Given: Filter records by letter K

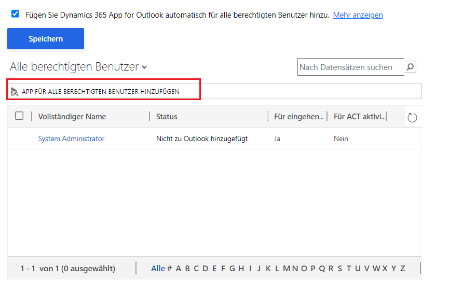Looking at the screenshot, I should [268, 269].
